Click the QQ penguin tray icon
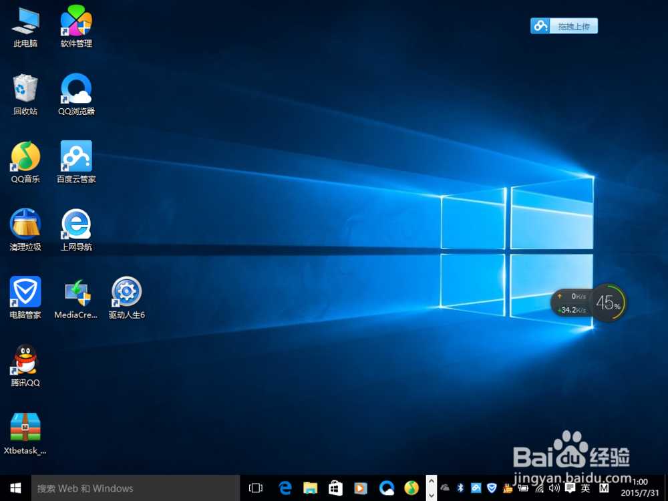The image size is (668, 501). pos(508,488)
